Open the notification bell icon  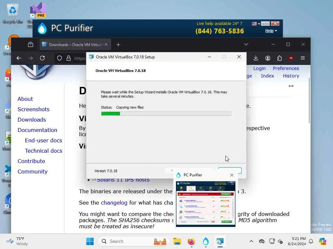tap(311, 241)
